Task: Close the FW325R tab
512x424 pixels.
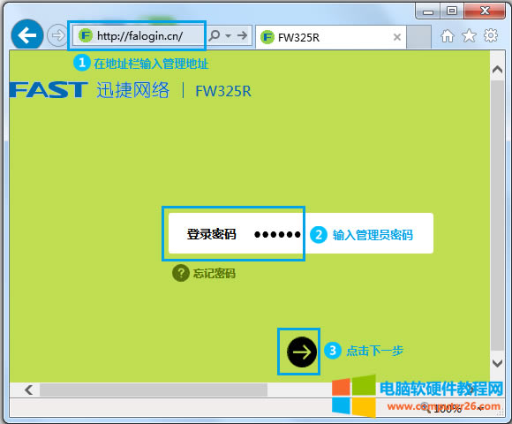Action: point(397,37)
